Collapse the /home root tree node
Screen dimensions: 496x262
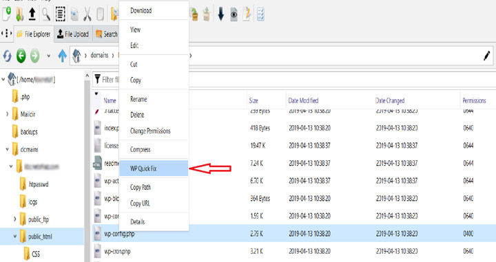[x=3, y=79]
